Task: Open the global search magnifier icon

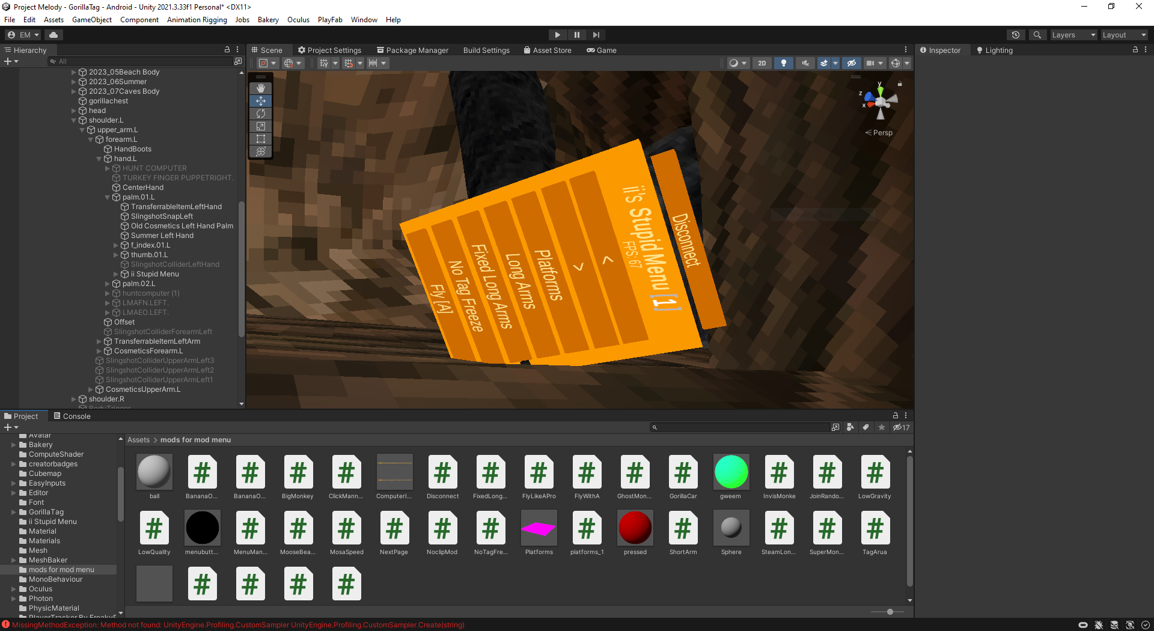Action: click(1037, 35)
